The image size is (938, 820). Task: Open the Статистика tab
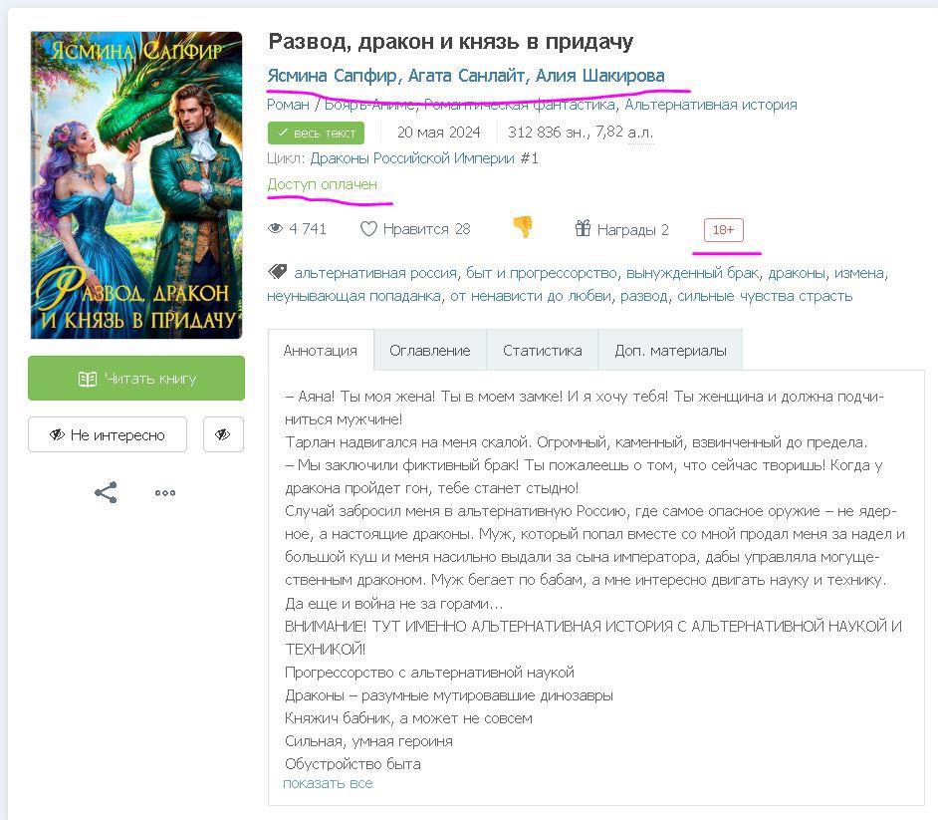[542, 350]
